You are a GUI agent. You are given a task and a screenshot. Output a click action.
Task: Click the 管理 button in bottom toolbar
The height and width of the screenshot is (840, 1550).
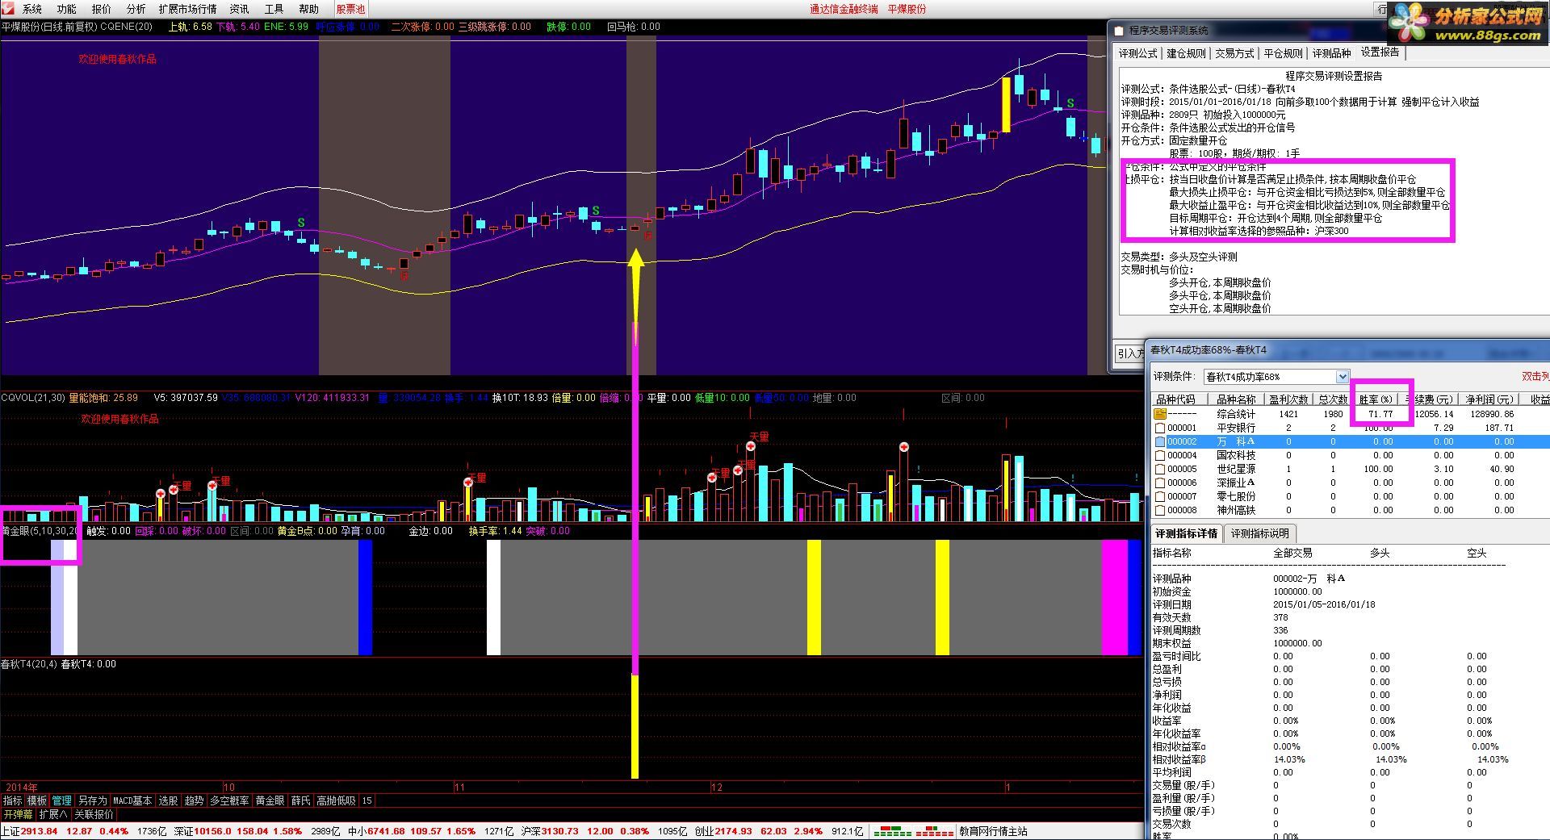62,800
